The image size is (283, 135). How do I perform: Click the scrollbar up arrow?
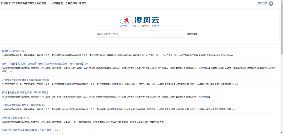[281, 2]
